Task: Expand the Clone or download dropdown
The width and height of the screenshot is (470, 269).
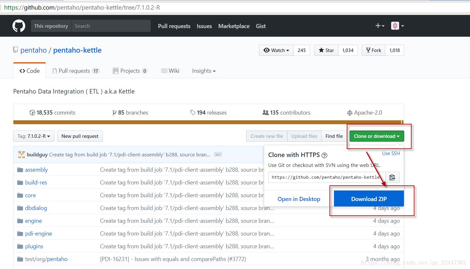Action: 377,136
